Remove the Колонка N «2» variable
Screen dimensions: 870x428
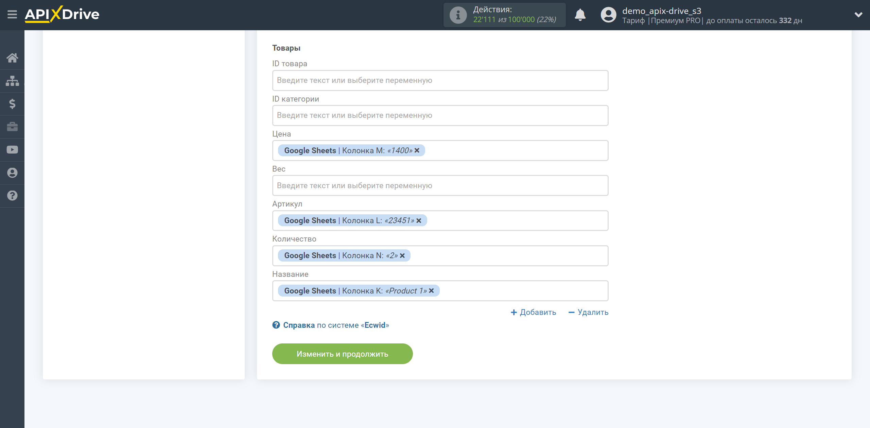pyautogui.click(x=402, y=255)
